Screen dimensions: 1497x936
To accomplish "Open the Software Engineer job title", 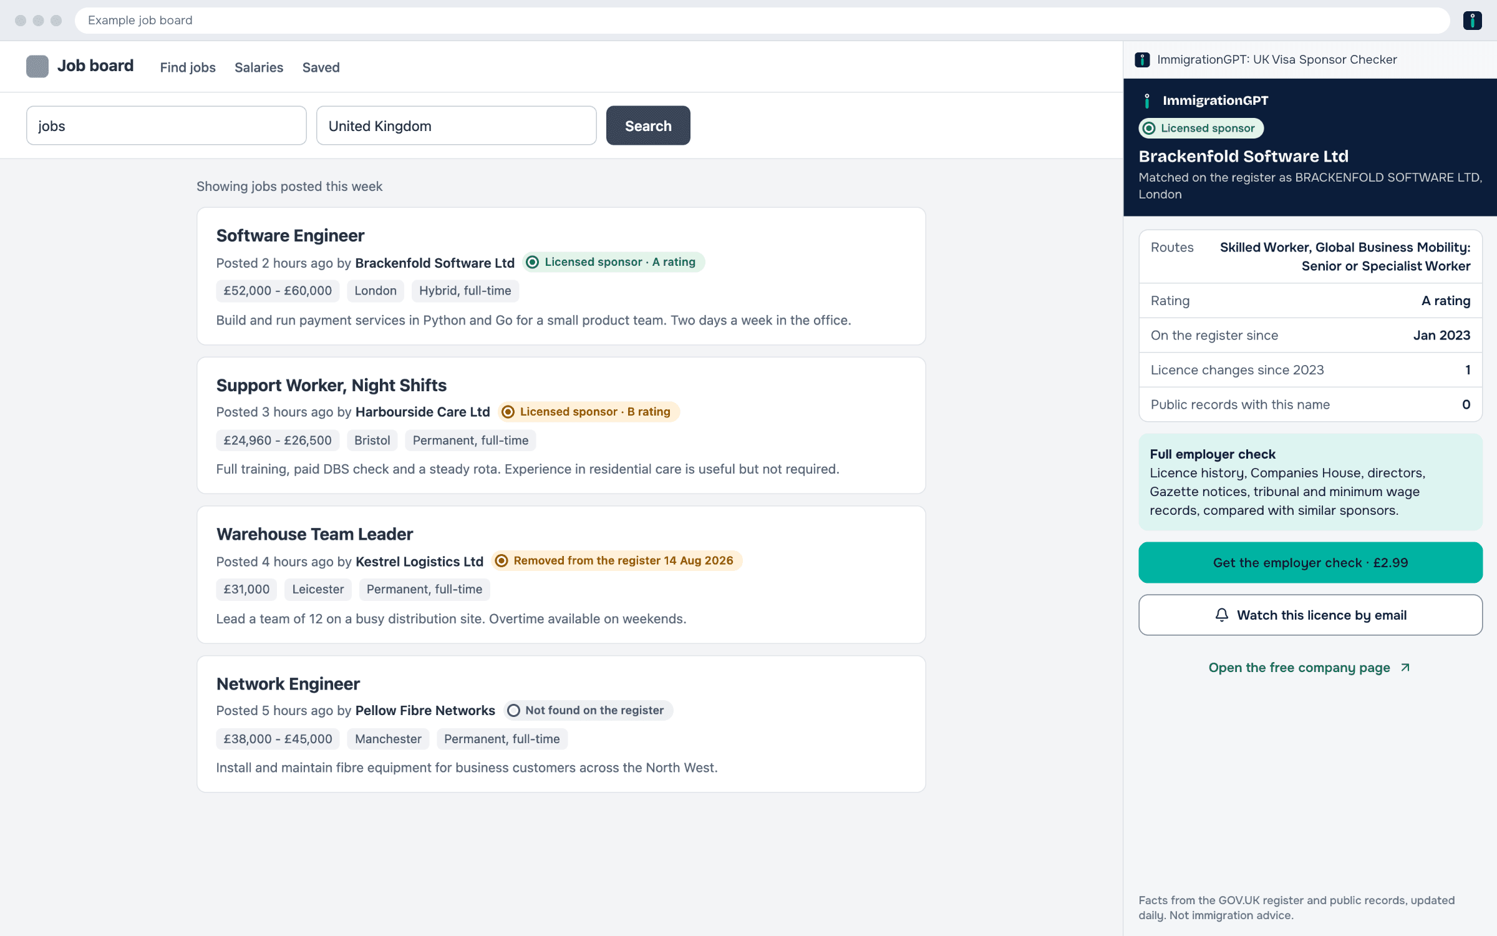I will (x=290, y=236).
